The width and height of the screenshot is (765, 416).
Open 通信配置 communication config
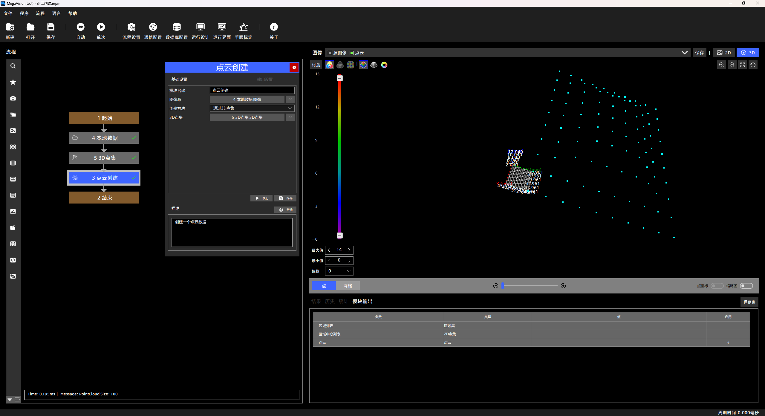tap(153, 31)
